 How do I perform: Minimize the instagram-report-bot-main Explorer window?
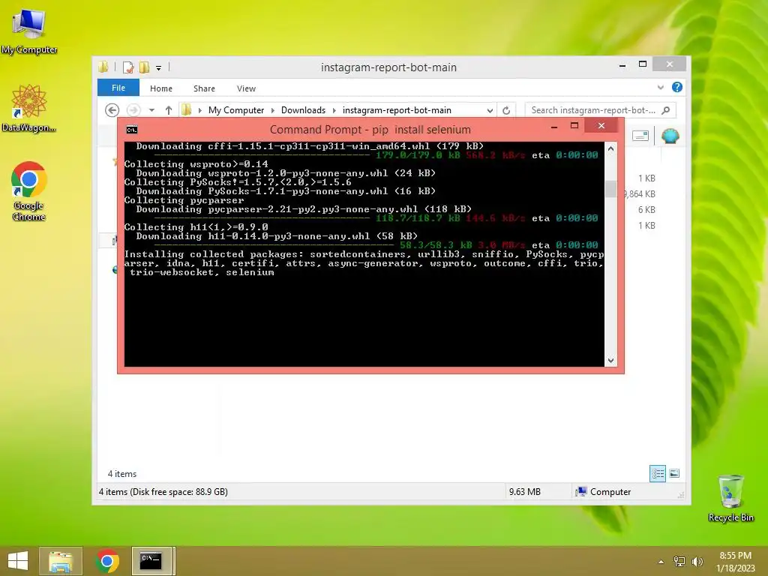(622, 64)
